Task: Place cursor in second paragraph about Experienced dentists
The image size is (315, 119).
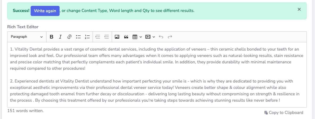Action: point(155,91)
